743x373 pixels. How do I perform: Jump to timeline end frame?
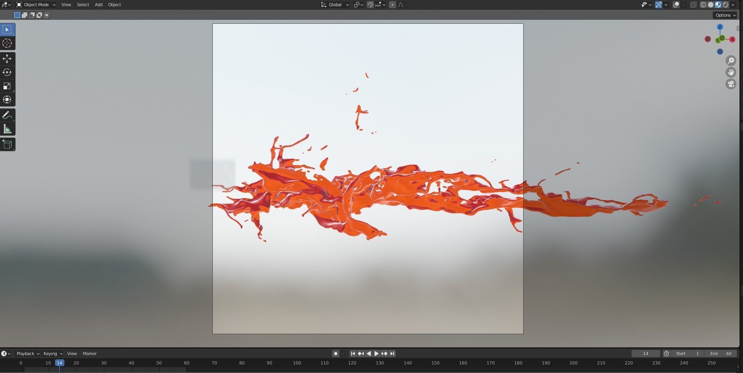click(392, 354)
